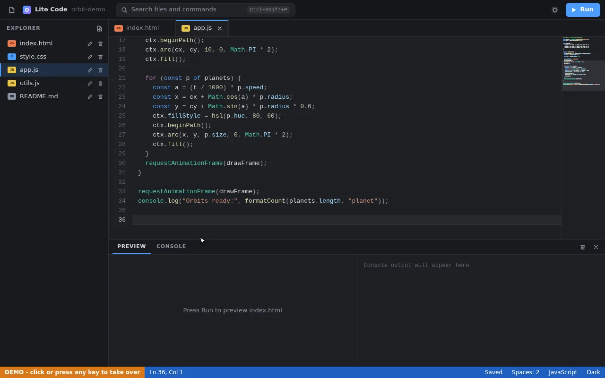Viewport: 605px width, 378px height.
Task: Click the Saved status indicator
Action: (493, 372)
